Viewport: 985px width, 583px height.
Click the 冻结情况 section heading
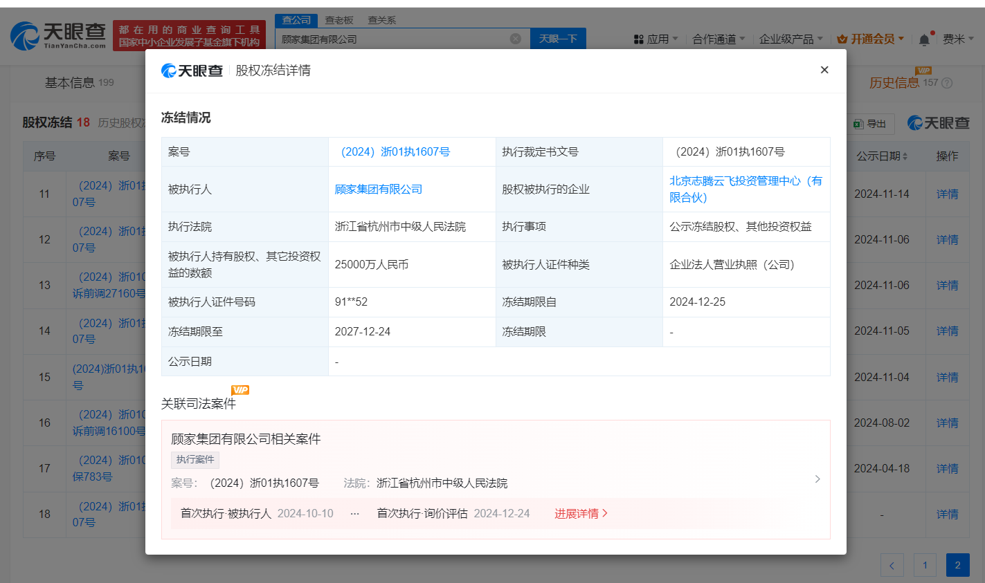[186, 118]
